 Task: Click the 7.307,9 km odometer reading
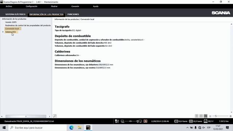point(224,121)
